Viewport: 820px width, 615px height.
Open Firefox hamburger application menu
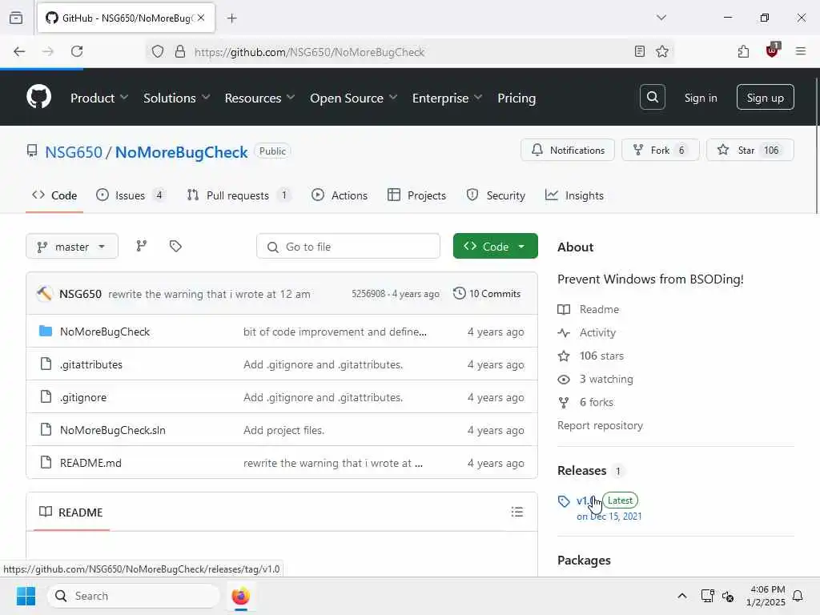tap(800, 51)
